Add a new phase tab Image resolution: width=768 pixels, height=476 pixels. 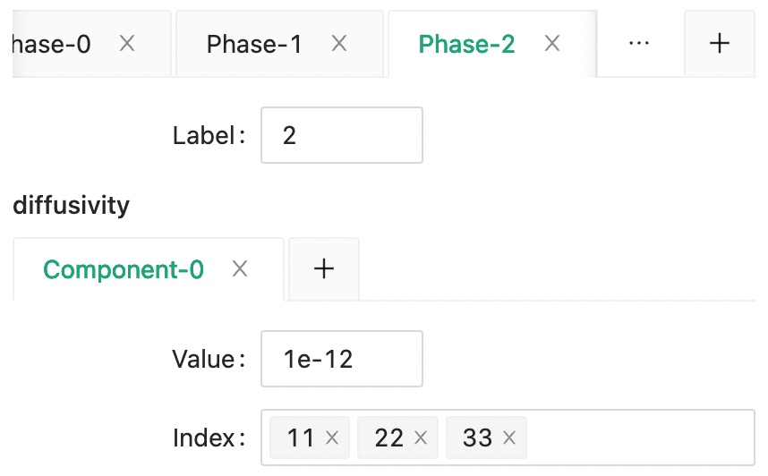[x=720, y=43]
